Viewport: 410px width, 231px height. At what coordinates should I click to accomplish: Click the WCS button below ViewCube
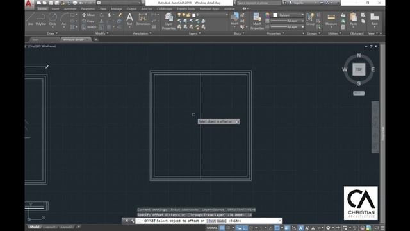pyautogui.click(x=359, y=93)
